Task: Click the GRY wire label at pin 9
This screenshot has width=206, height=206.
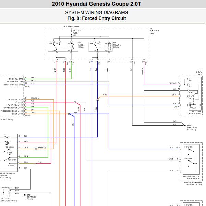Action: 32,80
